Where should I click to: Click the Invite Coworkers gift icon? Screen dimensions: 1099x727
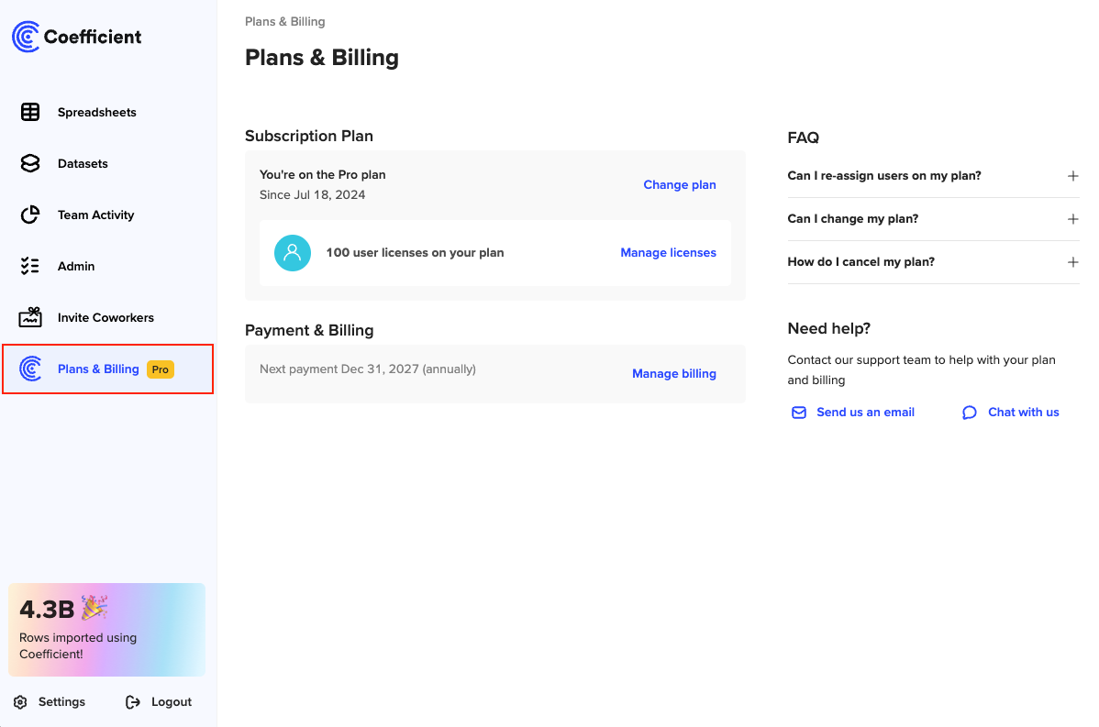pyautogui.click(x=30, y=317)
